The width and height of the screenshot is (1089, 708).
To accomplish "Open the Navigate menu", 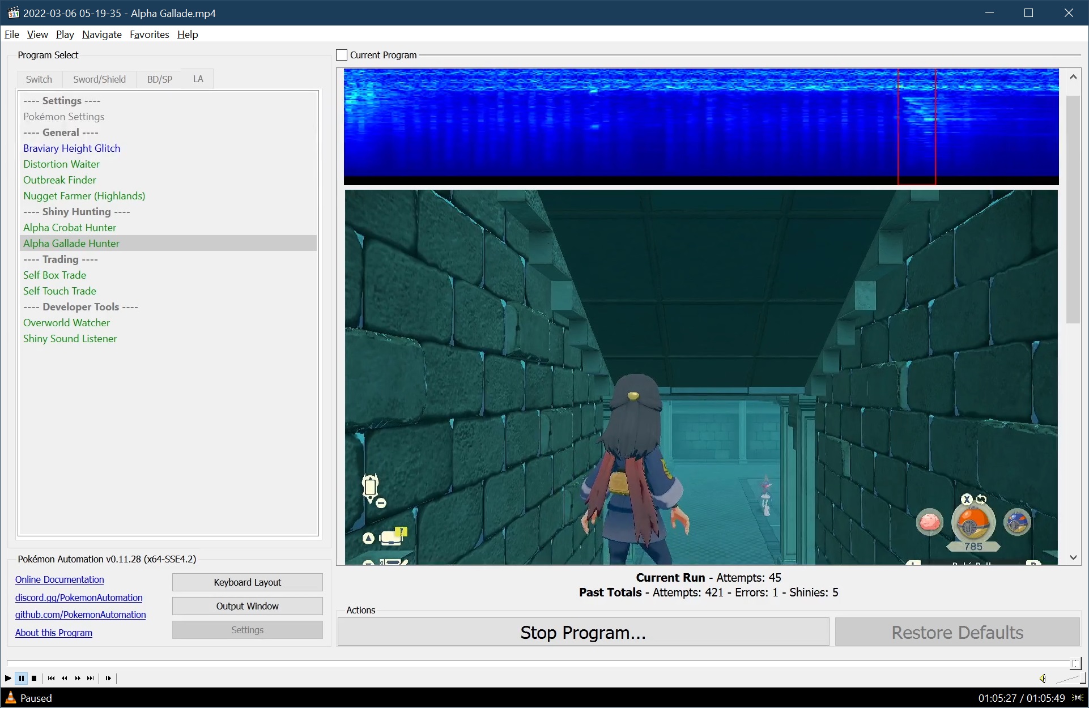I will (101, 35).
